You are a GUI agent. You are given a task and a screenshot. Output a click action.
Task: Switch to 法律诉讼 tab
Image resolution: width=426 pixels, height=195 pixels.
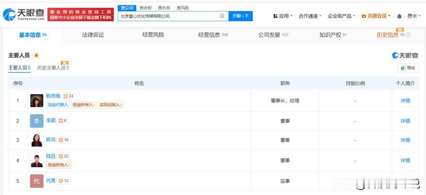(93, 35)
